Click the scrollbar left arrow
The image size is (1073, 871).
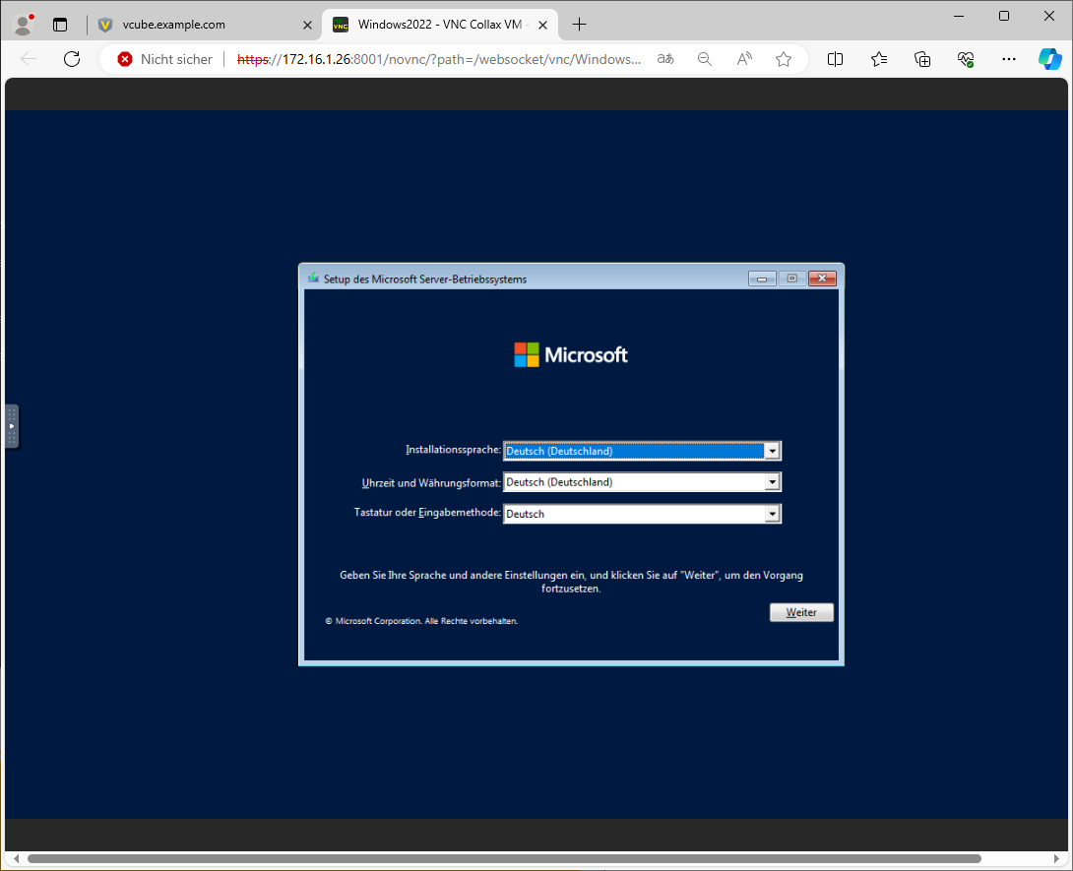click(16, 858)
